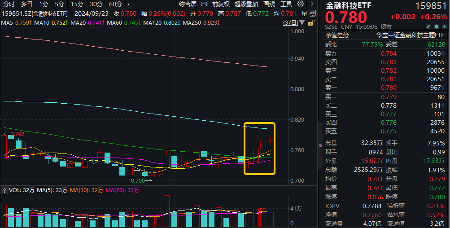
Task: Open the 前复权 adjustment dropdown
Action: click(x=221, y=4)
